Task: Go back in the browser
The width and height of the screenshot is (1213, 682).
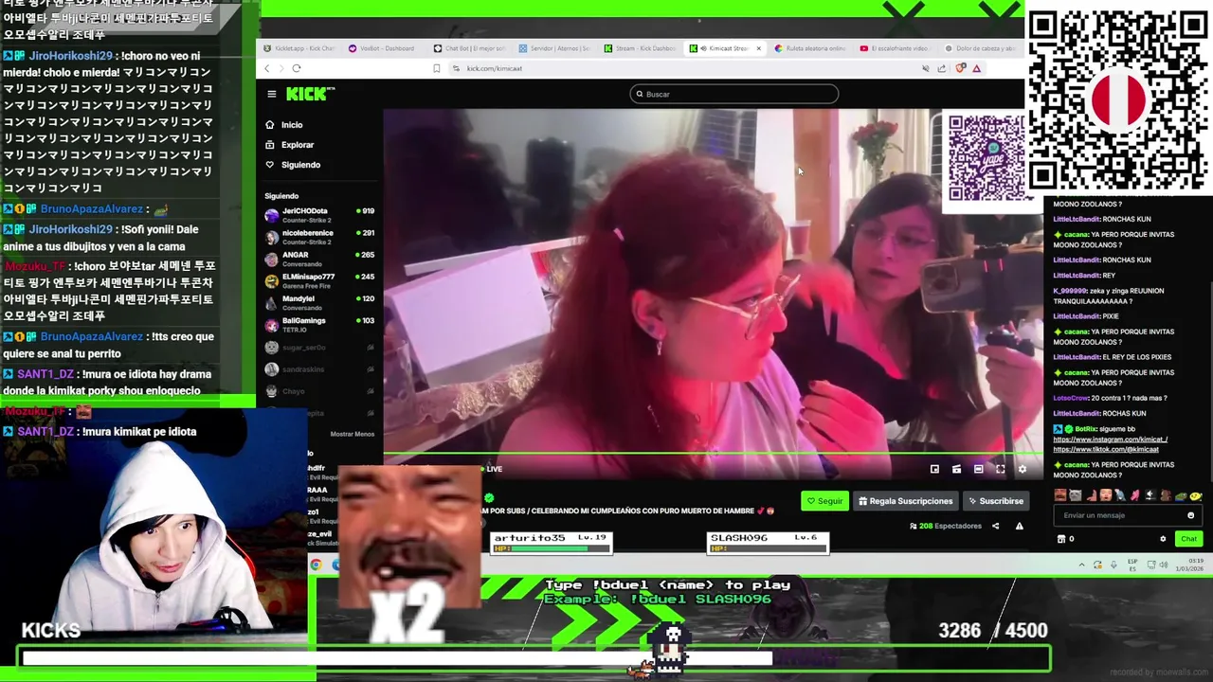Action: click(267, 68)
